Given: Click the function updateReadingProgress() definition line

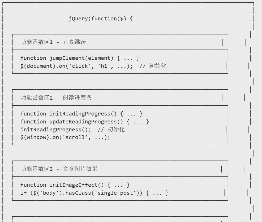Looking at the screenshot, I should (x=85, y=122).
